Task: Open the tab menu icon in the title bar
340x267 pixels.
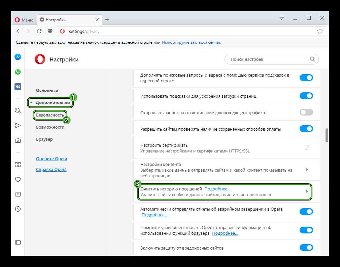Action: (282, 18)
